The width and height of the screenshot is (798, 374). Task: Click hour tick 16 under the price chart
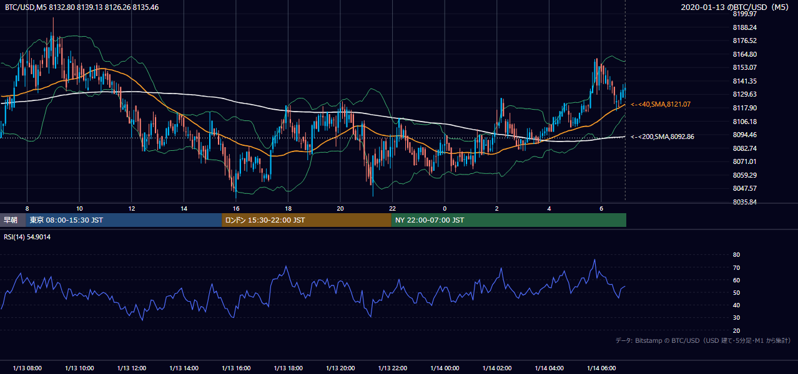[236, 208]
